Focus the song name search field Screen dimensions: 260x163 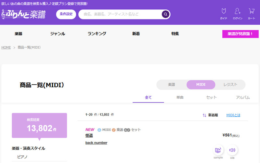(x=123, y=14)
